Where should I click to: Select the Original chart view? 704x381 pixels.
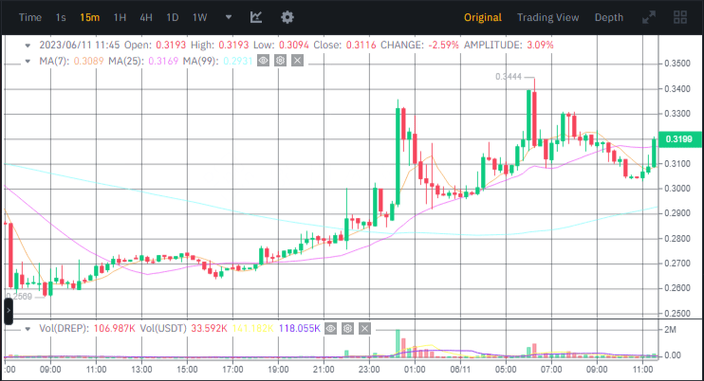pyautogui.click(x=483, y=17)
